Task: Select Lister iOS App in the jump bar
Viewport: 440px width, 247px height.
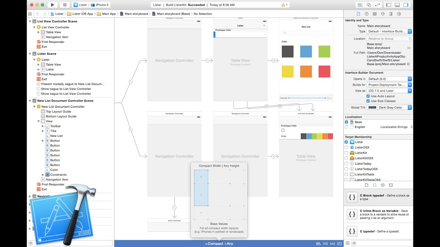Action: click(x=80, y=14)
